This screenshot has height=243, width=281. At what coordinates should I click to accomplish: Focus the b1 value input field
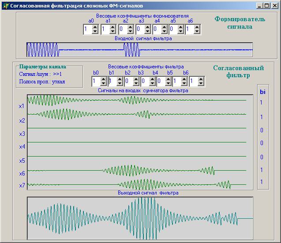112,81
